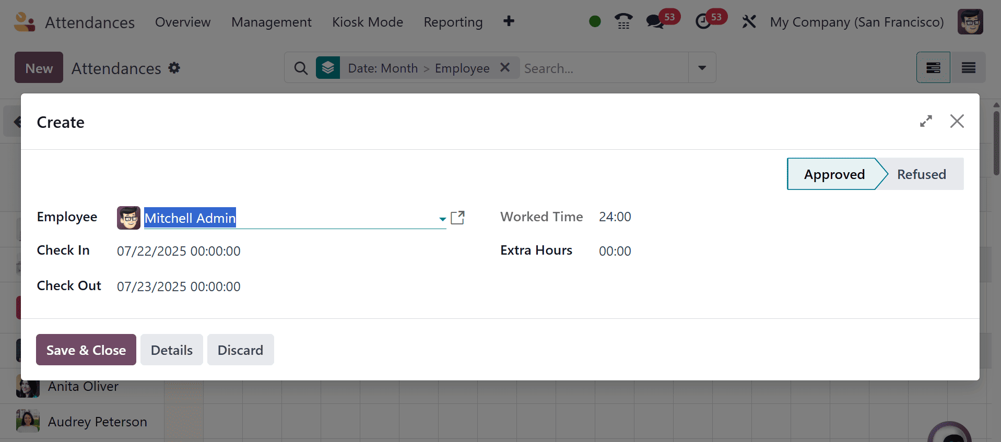Expand the Create dialog to full screen
Viewport: 1001px width, 442px height.
point(926,121)
